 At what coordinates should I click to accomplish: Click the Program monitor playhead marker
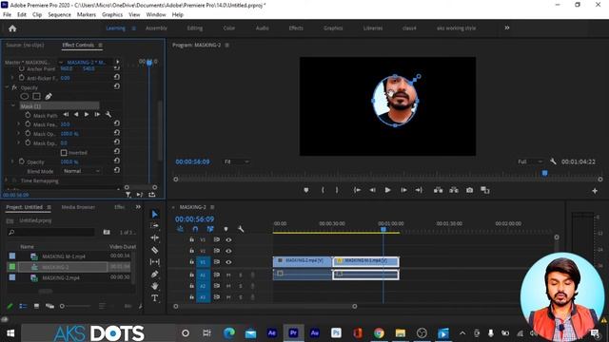545,173
